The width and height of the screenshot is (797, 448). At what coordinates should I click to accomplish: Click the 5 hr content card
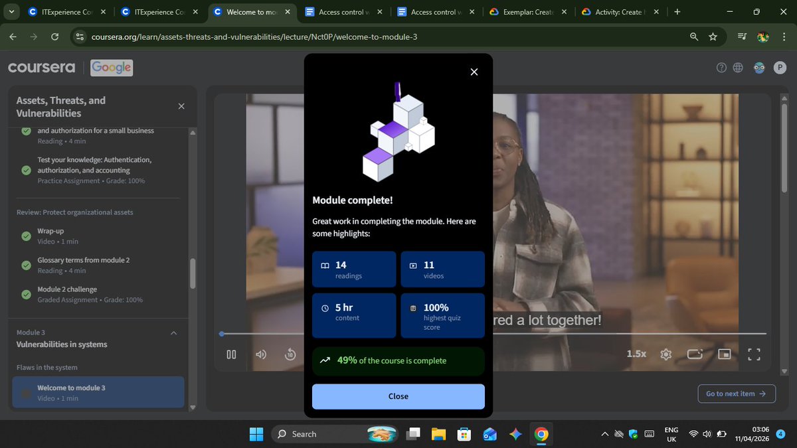(354, 315)
